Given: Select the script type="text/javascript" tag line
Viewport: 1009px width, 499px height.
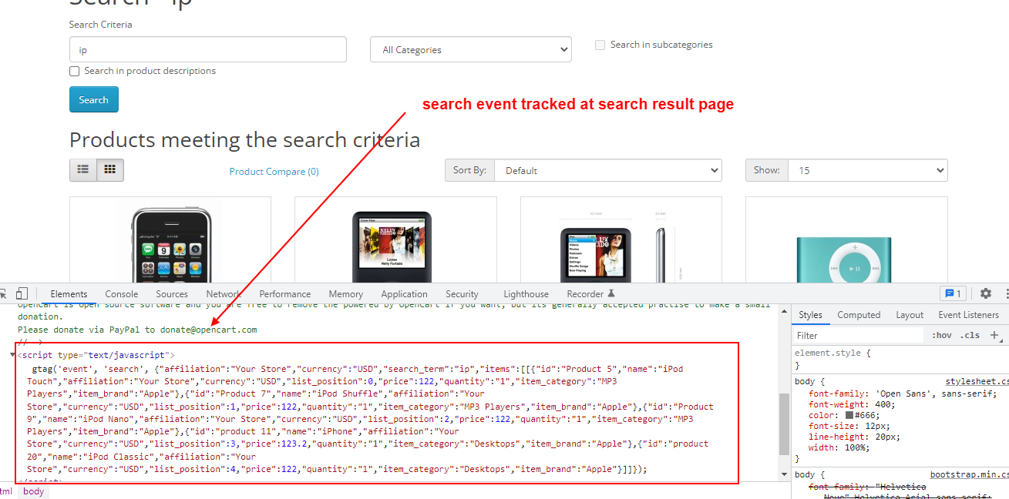Looking at the screenshot, I should point(96,355).
